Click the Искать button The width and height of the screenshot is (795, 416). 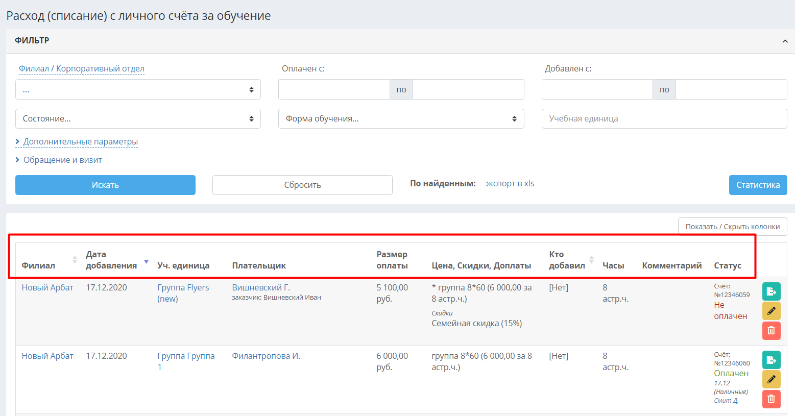tap(105, 185)
